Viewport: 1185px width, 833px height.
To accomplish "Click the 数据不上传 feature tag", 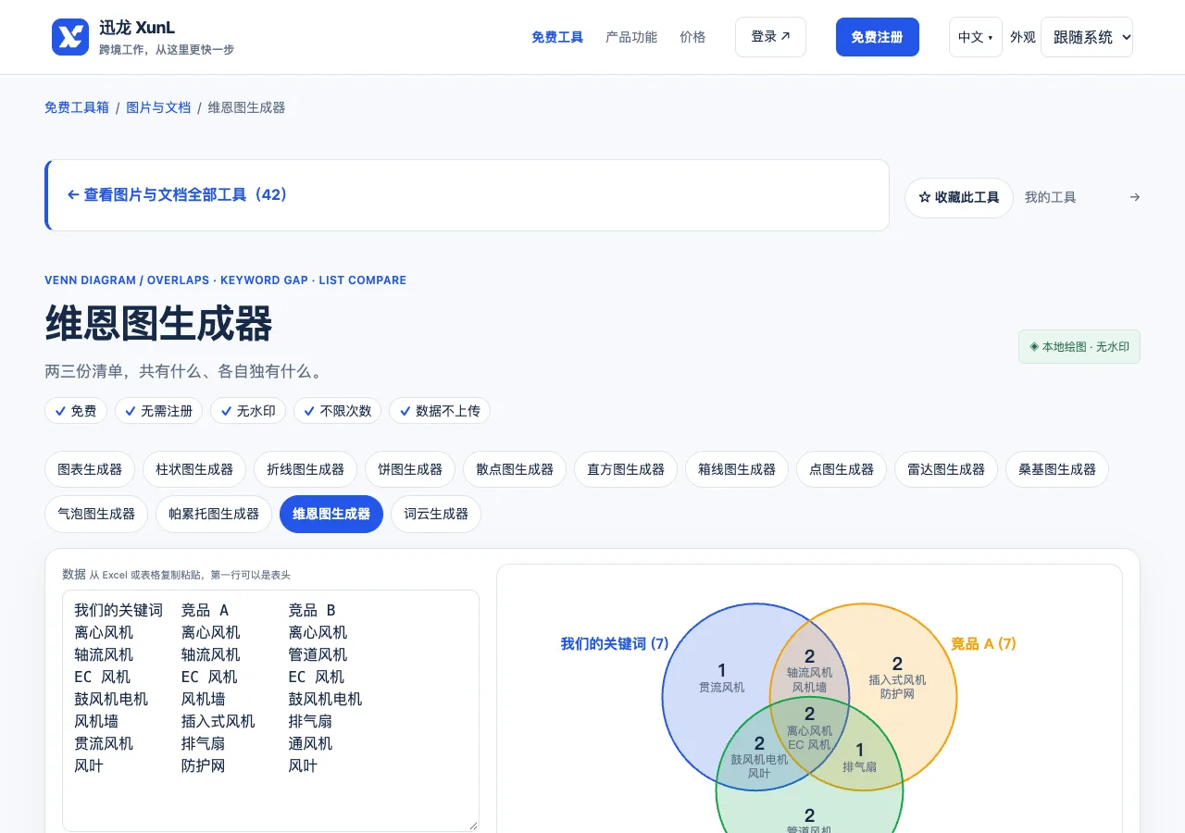I will pyautogui.click(x=440, y=411).
